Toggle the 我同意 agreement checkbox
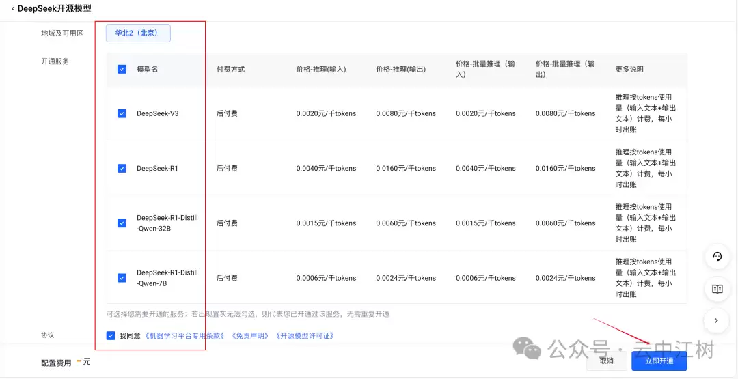Image resolution: width=738 pixels, height=379 pixels. (x=111, y=336)
